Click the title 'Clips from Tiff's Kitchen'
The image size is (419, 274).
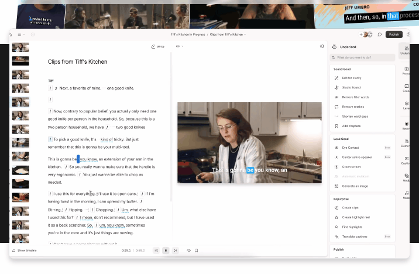[x=77, y=61]
